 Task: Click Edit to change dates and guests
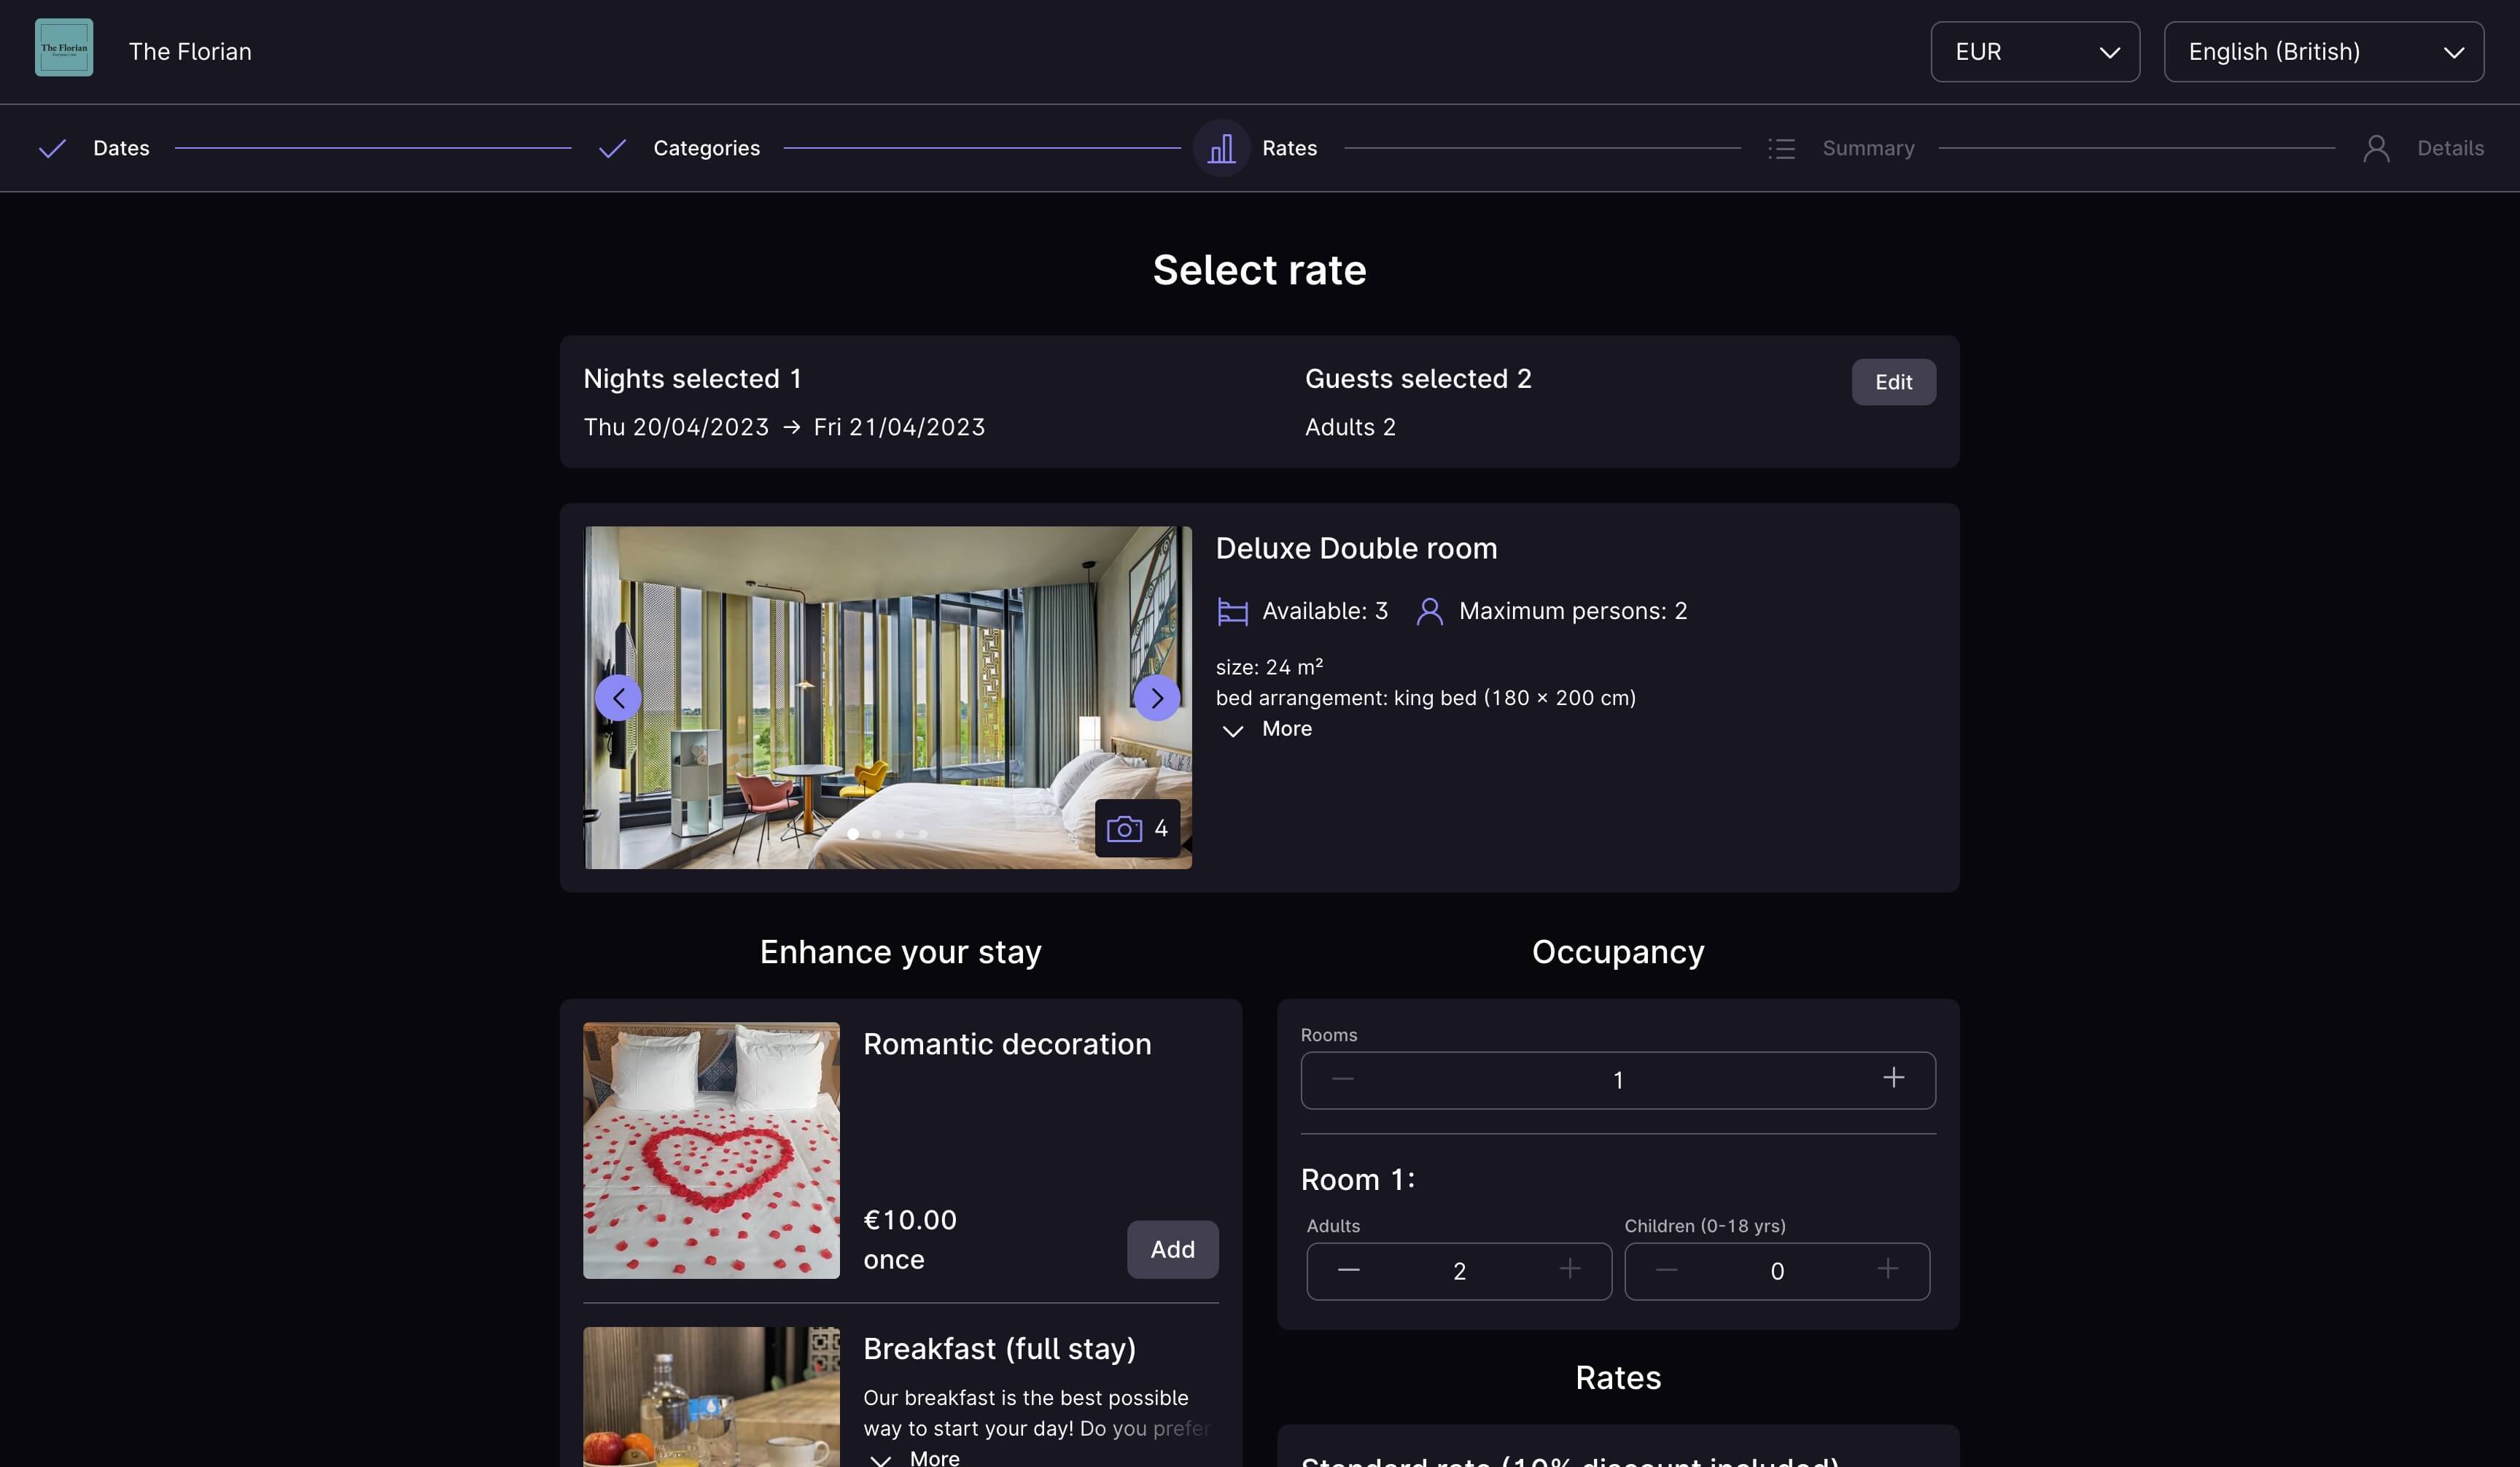[x=1892, y=382]
